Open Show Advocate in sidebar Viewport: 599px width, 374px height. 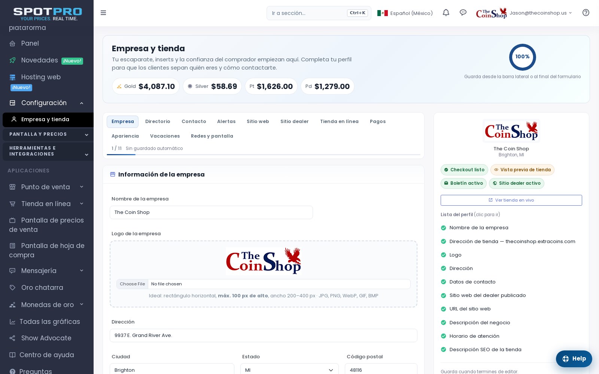[x=47, y=338]
